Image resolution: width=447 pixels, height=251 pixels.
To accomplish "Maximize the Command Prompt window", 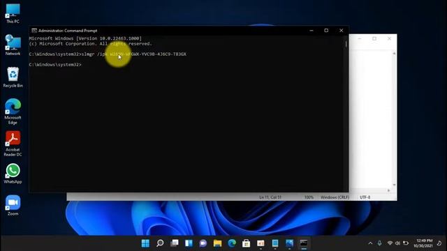I will click(326, 31).
